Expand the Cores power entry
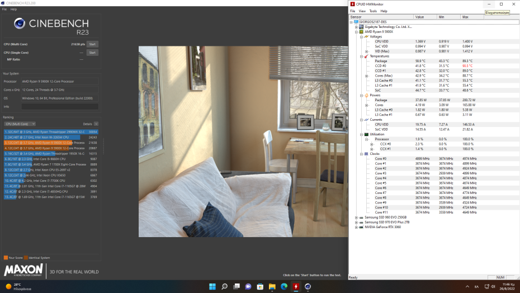 click(x=366, y=105)
